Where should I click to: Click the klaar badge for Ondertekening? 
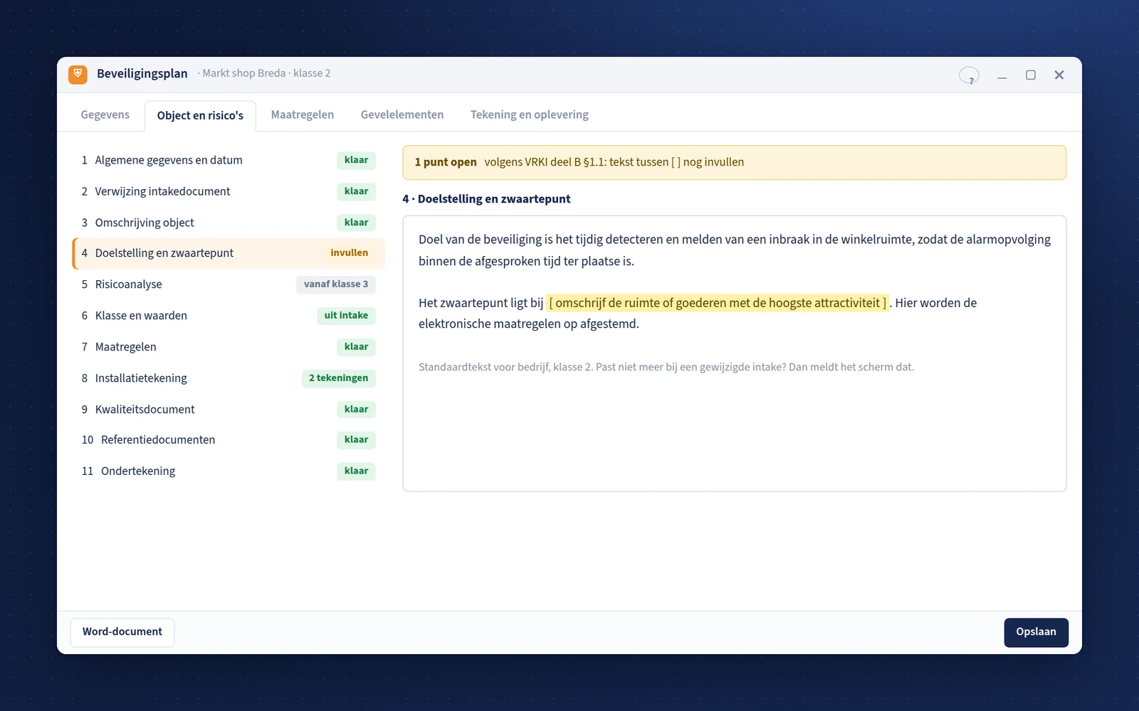coord(356,472)
